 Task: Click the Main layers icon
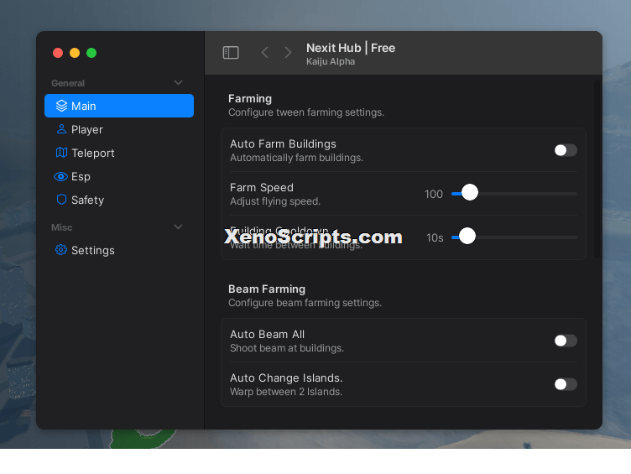click(61, 106)
